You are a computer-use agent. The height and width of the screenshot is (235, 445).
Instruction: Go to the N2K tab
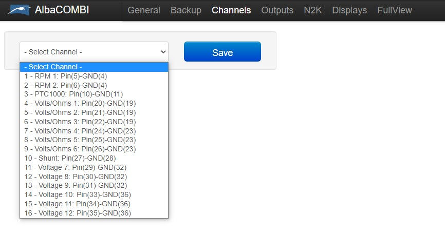pyautogui.click(x=312, y=10)
